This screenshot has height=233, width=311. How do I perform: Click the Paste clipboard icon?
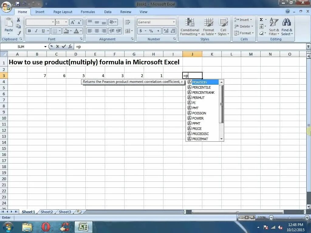pyautogui.click(x=9, y=22)
